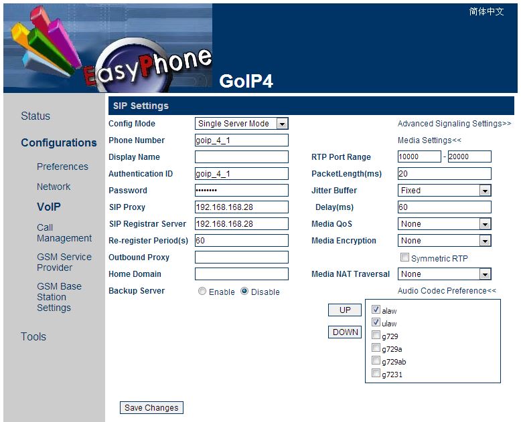Uncheck the alaw codec
This screenshot has height=422, width=521.
[376, 310]
